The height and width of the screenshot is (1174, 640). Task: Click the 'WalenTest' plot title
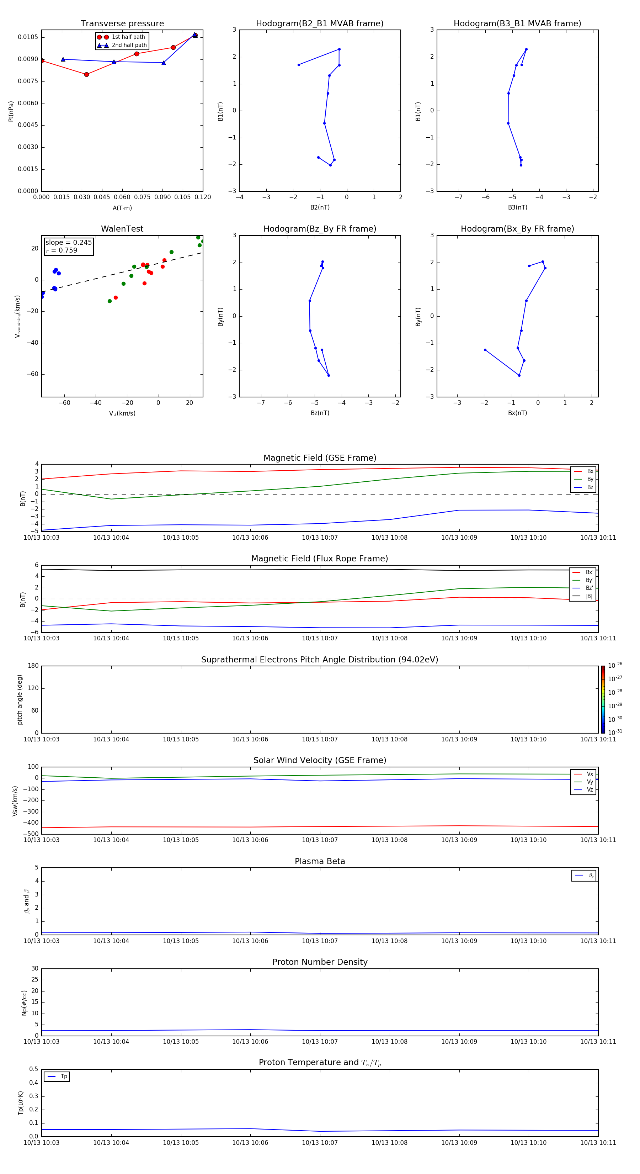pos(122,229)
